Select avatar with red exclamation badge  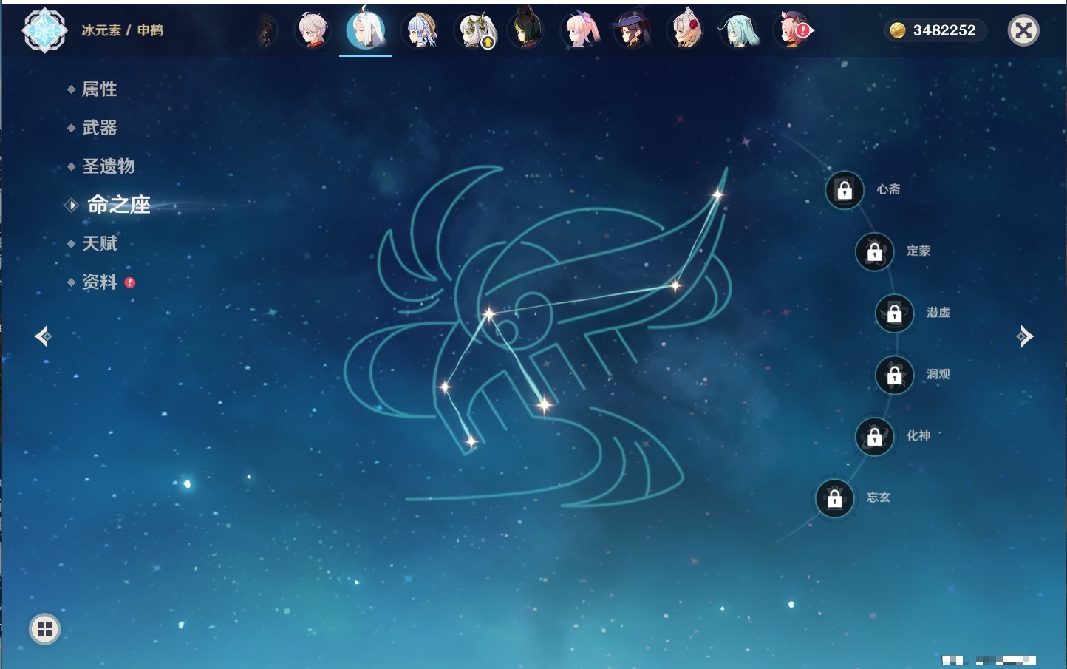pyautogui.click(x=793, y=30)
